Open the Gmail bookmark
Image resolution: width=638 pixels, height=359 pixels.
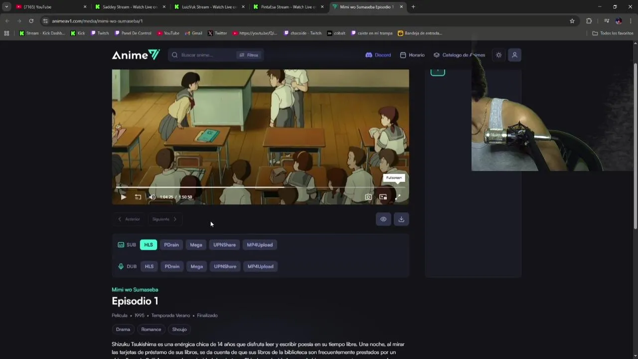193,33
